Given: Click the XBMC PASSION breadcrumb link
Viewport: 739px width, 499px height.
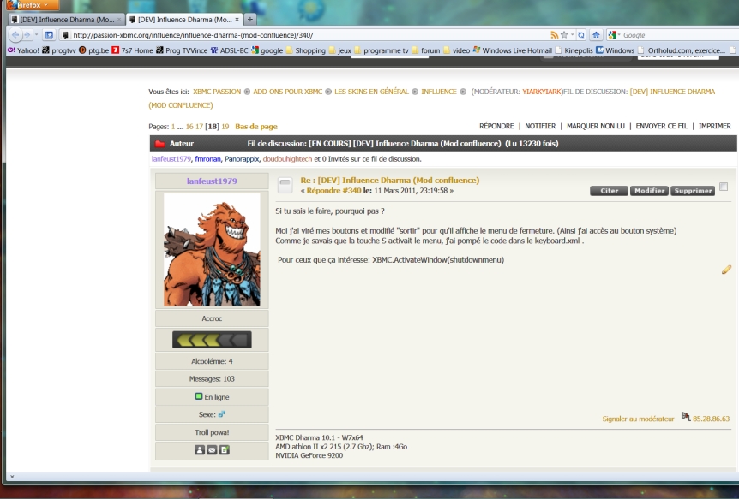Looking at the screenshot, I should [217, 92].
